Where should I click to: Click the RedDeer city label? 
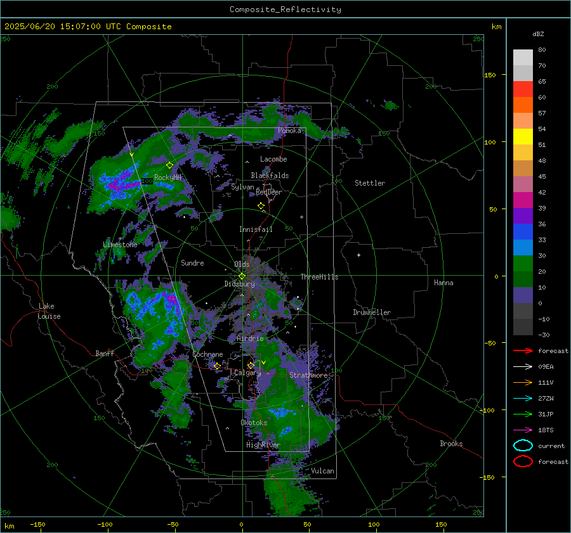click(269, 192)
